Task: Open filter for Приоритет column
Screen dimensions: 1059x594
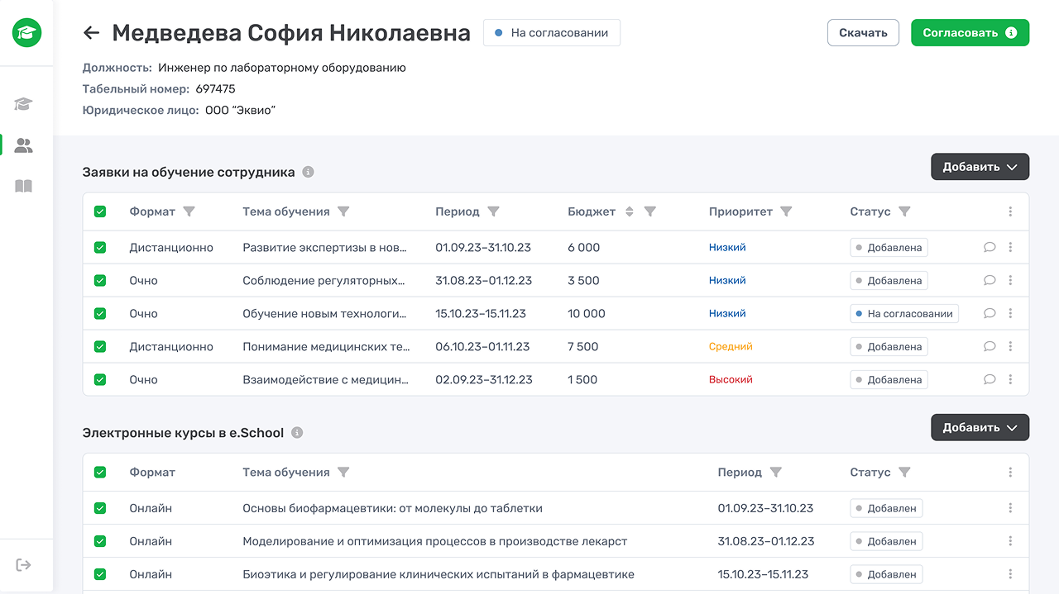Action: click(x=786, y=211)
